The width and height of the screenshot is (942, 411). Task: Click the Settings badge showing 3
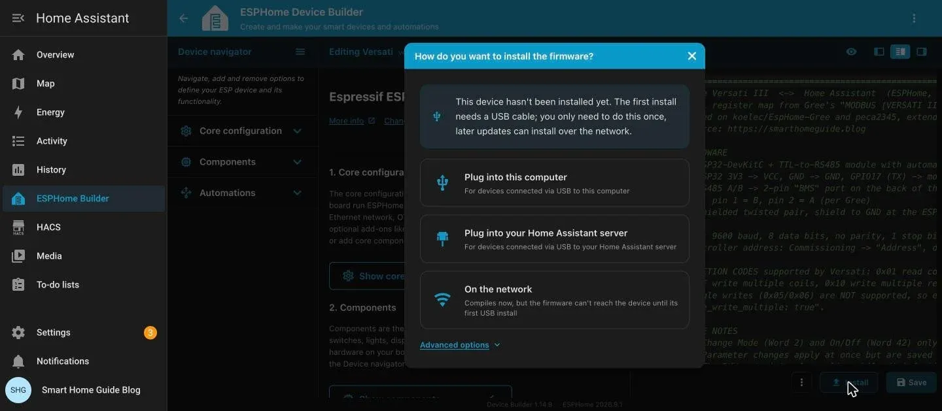pos(150,333)
